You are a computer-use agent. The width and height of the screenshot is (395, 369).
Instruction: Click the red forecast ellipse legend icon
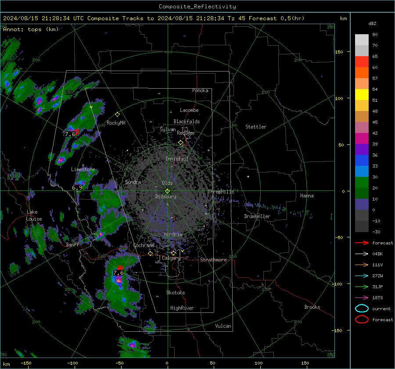point(362,319)
